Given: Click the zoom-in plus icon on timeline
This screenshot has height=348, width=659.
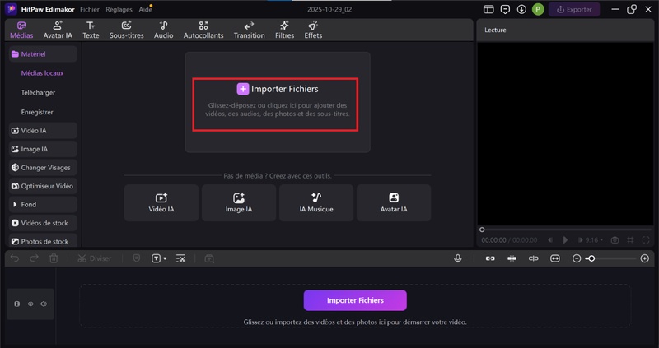Looking at the screenshot, I should click(x=644, y=258).
